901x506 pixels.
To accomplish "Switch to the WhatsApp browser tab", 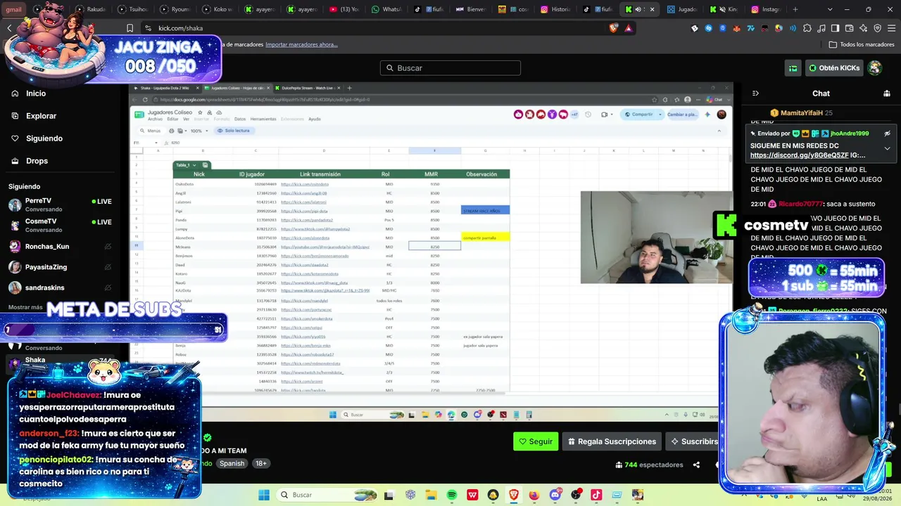I will (386, 9).
